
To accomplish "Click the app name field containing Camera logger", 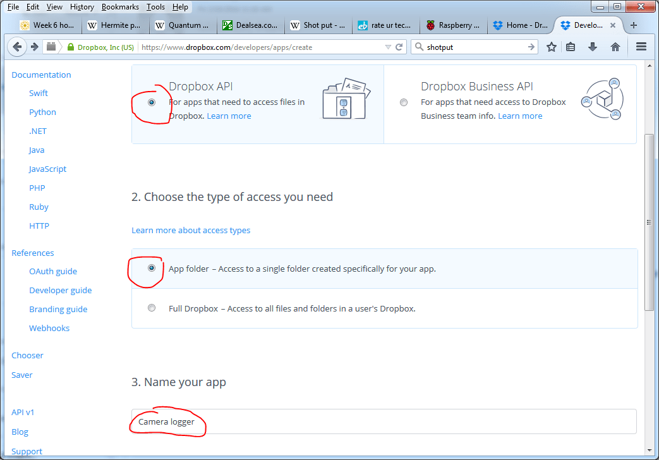I will click(384, 421).
